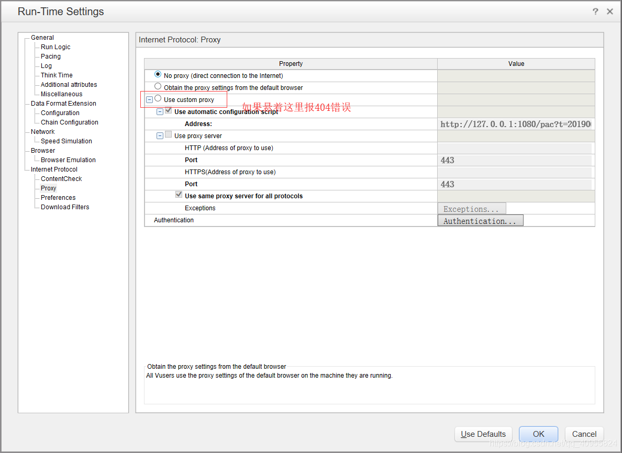Check the Use proxy server checkbox
The width and height of the screenshot is (622, 453).
169,135
